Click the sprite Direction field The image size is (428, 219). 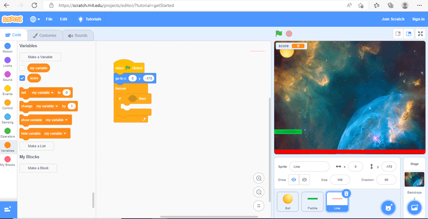[386, 180]
